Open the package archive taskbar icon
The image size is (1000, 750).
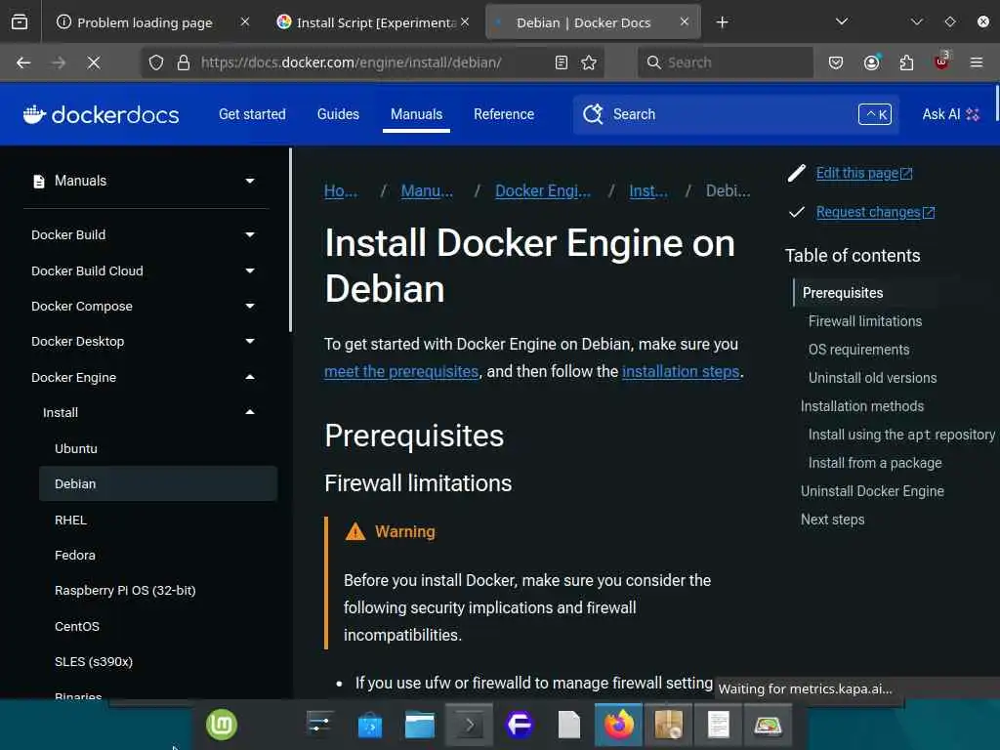pos(668,726)
